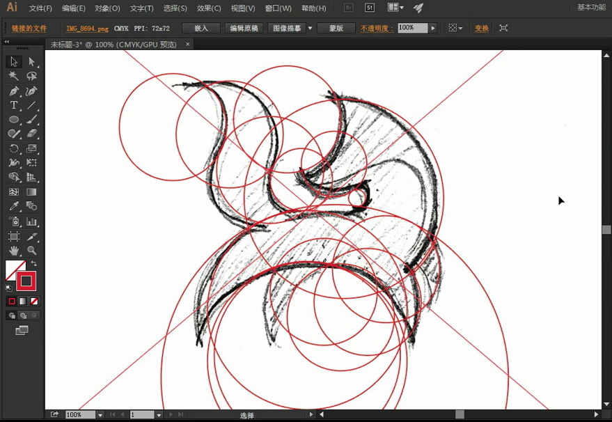Image resolution: width=612 pixels, height=422 pixels.
Task: Open the 窗口(W) menu
Action: [x=278, y=8]
